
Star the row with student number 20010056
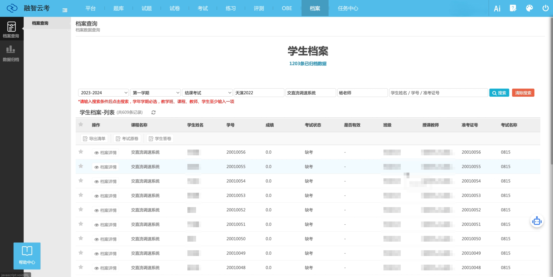[81, 152]
